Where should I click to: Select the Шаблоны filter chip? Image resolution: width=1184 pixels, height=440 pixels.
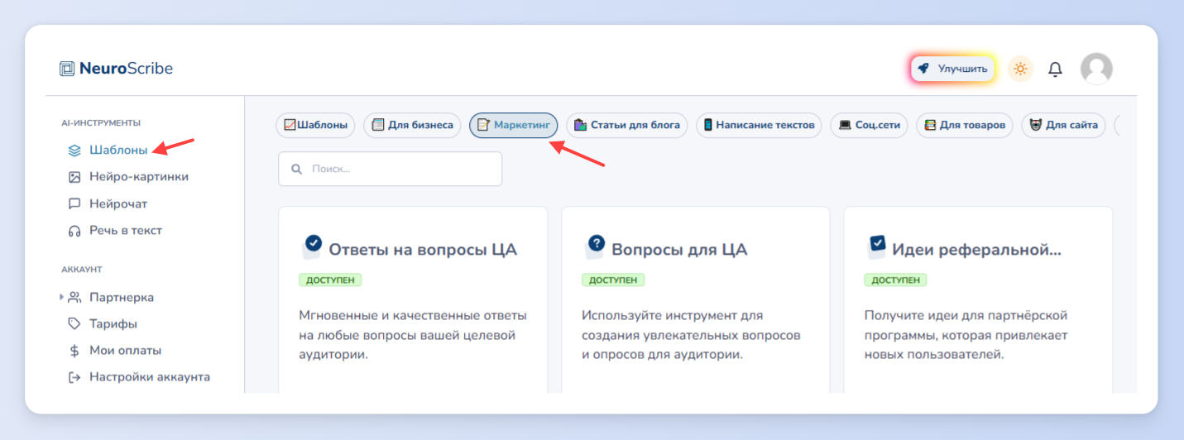(315, 125)
